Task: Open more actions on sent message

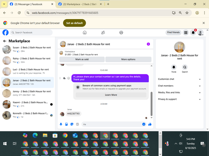Action: tap(60, 78)
